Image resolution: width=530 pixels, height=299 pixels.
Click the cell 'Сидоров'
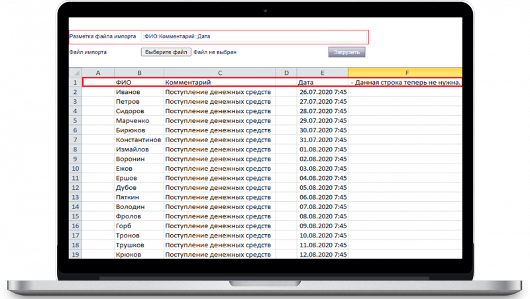click(x=139, y=111)
